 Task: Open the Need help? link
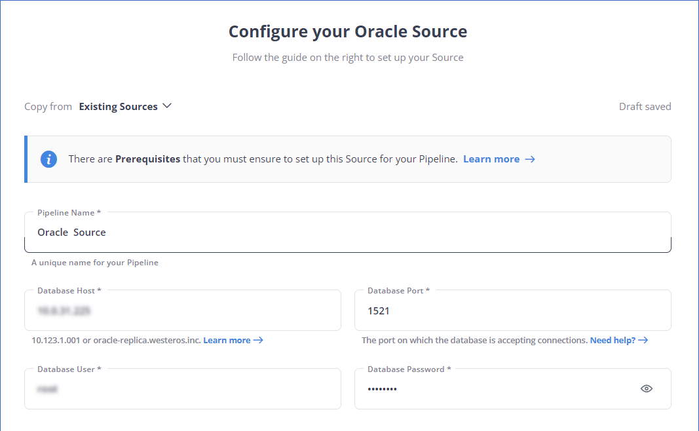(619, 340)
